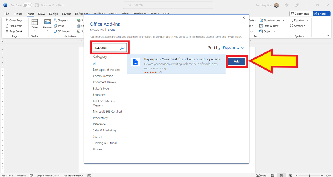This screenshot has width=333, height=177.
Task: Insert a Cover Page
Action: (15, 20)
